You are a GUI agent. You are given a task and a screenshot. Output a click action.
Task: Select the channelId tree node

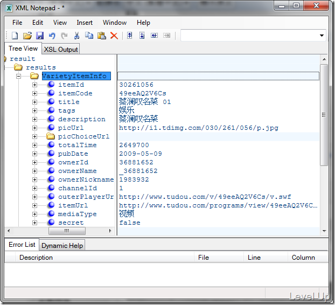click(78, 188)
